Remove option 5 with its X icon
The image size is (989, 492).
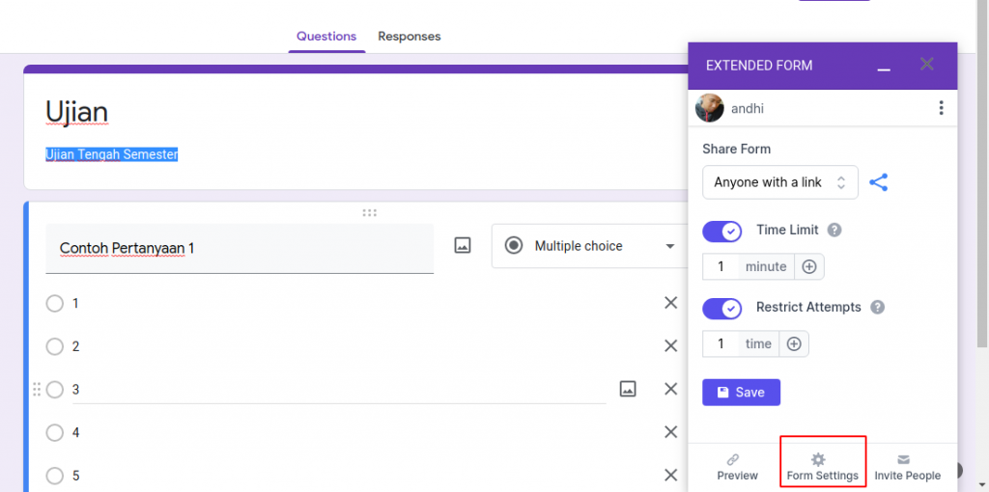tap(670, 475)
